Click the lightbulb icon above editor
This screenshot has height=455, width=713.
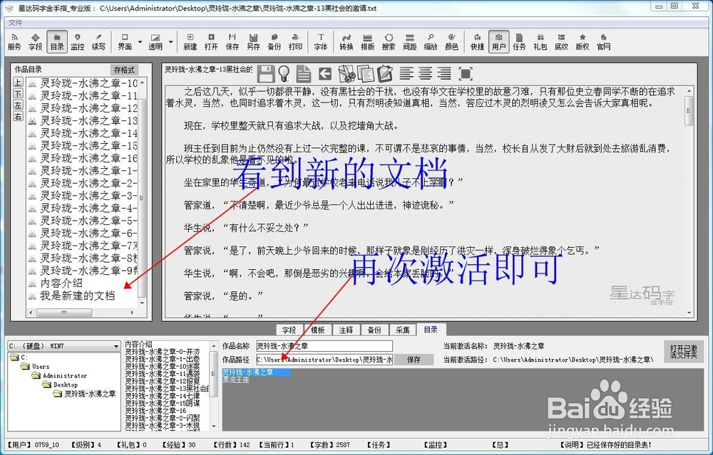(x=284, y=73)
